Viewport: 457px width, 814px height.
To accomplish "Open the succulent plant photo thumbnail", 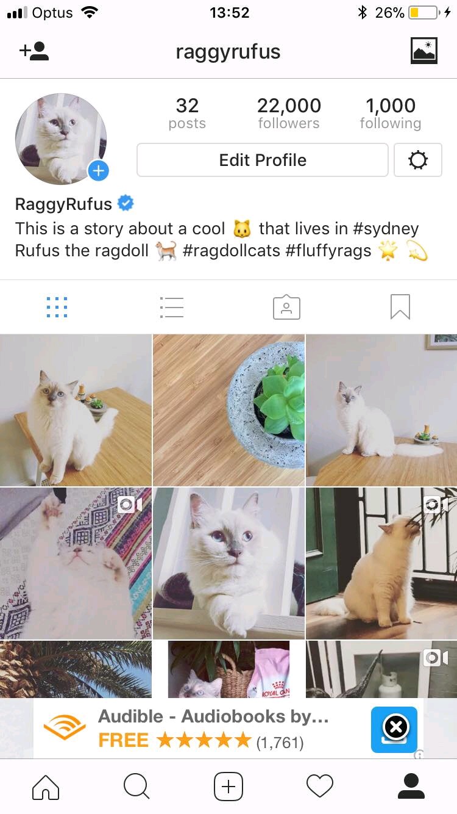I will point(228,410).
